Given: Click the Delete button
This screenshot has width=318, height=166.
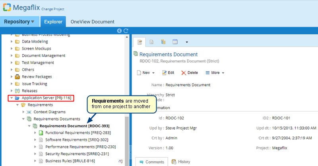Looking at the screenshot, I should point(189,73).
